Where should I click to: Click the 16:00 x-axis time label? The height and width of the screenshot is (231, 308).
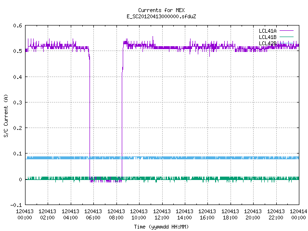207,218
